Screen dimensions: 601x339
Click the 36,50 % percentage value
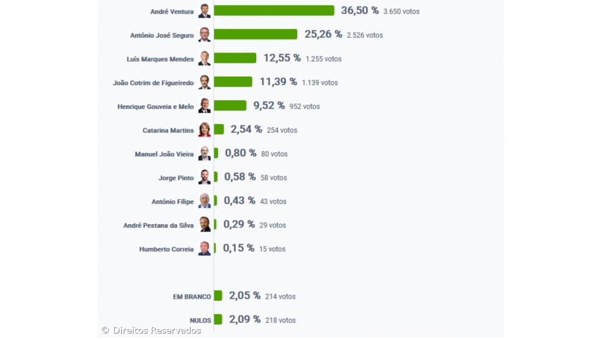[360, 10]
